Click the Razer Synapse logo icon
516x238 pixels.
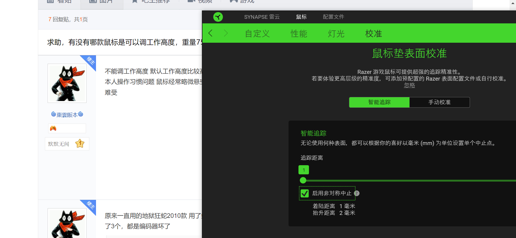[218, 17]
